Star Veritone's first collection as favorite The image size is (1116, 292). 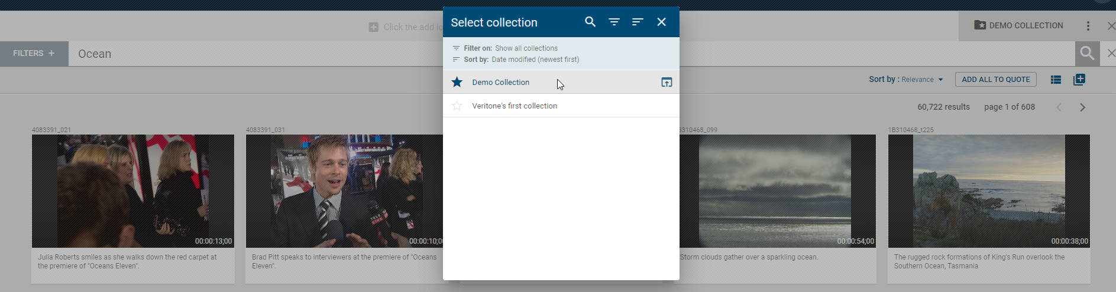457,106
